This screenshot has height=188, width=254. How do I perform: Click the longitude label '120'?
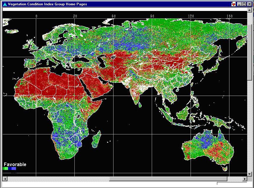[191, 16]
